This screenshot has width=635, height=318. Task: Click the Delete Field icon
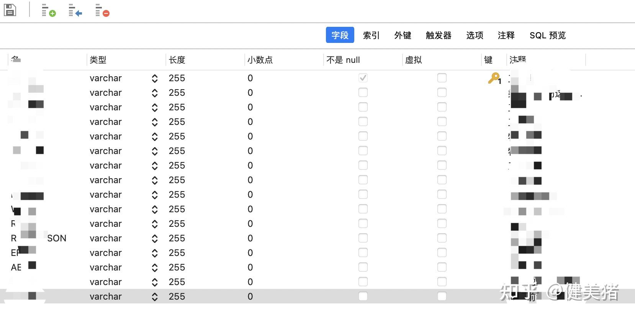point(102,10)
